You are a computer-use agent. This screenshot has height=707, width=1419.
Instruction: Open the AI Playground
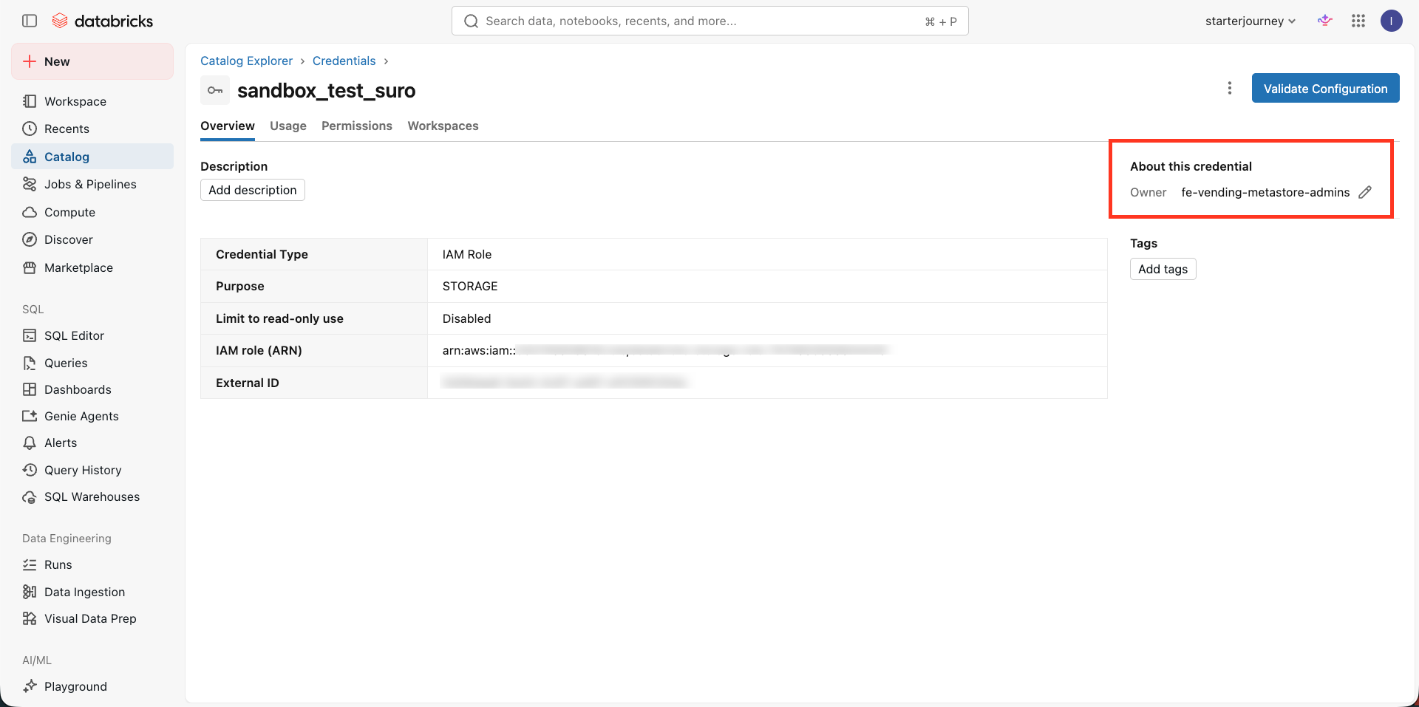[92, 686]
